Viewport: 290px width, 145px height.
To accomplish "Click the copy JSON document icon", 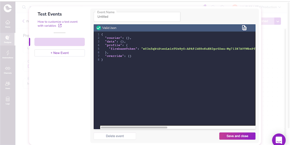I will (244, 28).
